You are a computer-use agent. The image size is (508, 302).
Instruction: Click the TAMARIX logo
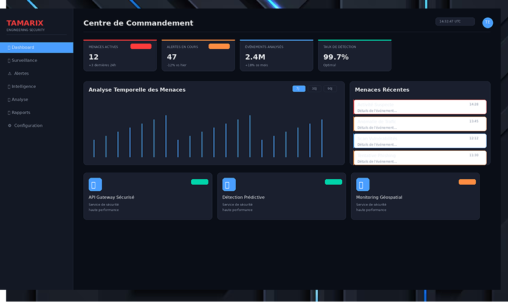[25, 22]
